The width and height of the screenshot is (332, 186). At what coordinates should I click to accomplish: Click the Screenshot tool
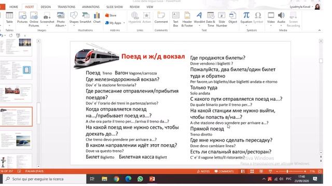click(x=47, y=20)
